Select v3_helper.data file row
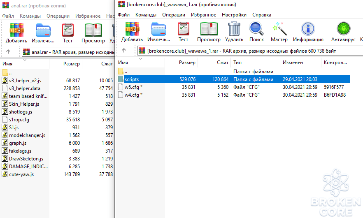The width and height of the screenshot is (363, 218). point(57,88)
